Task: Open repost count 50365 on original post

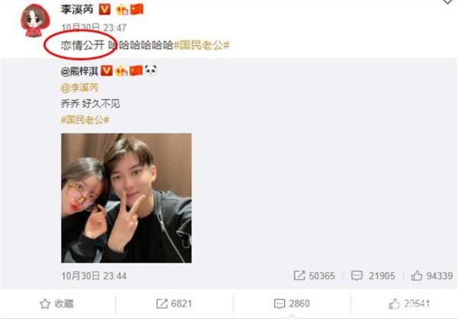Action: (x=314, y=276)
